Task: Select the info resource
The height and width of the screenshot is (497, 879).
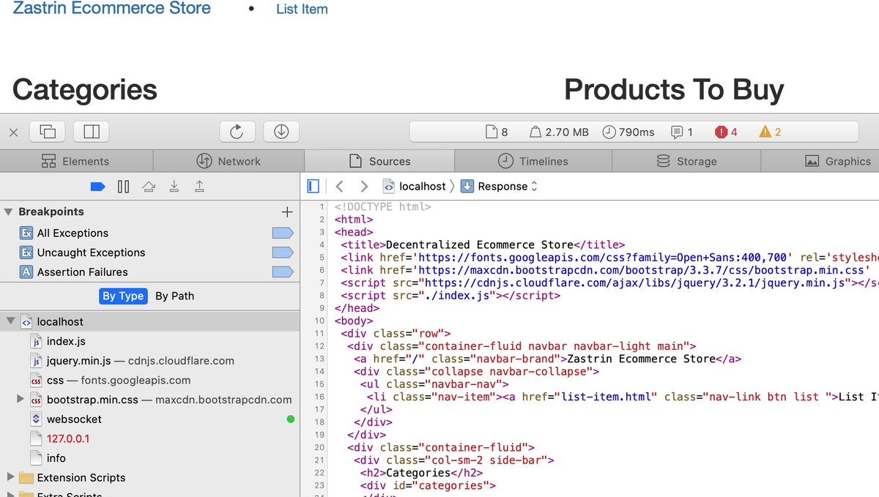Action: click(x=149, y=458)
